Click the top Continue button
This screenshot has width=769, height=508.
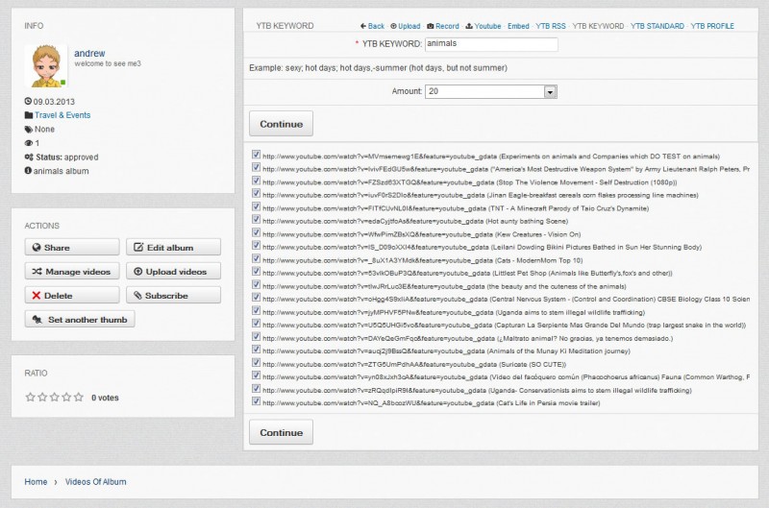click(281, 124)
